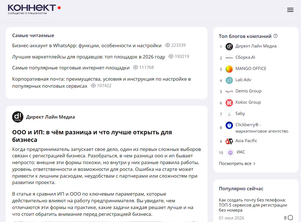The width and height of the screenshot is (301, 222).
Task: Open Clickberry маркетинговое агентство blog link
Action: click(x=262, y=128)
